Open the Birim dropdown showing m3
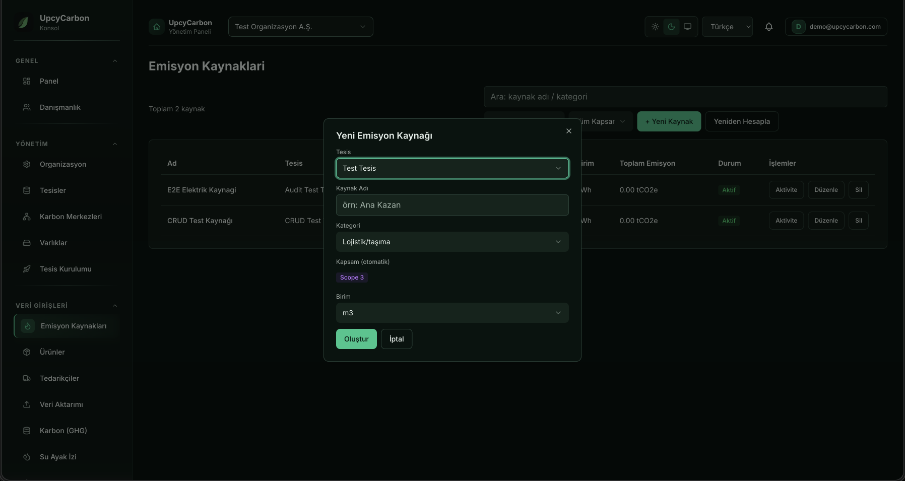 pyautogui.click(x=453, y=313)
